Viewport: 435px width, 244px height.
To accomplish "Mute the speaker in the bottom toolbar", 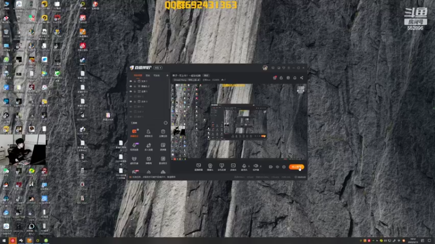I will coord(256,167).
